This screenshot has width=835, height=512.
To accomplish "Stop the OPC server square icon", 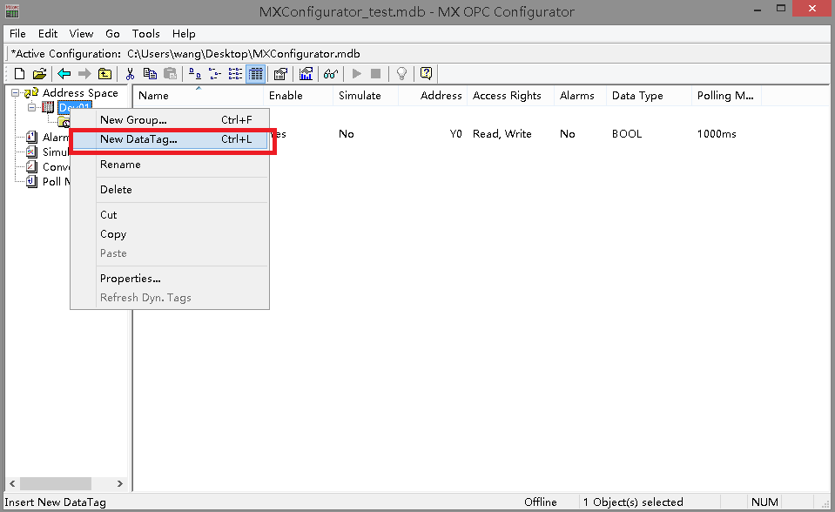I will (x=375, y=73).
